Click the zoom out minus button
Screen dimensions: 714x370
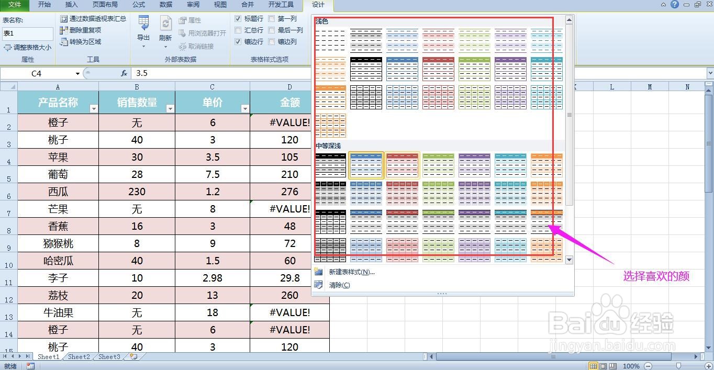[648, 366]
